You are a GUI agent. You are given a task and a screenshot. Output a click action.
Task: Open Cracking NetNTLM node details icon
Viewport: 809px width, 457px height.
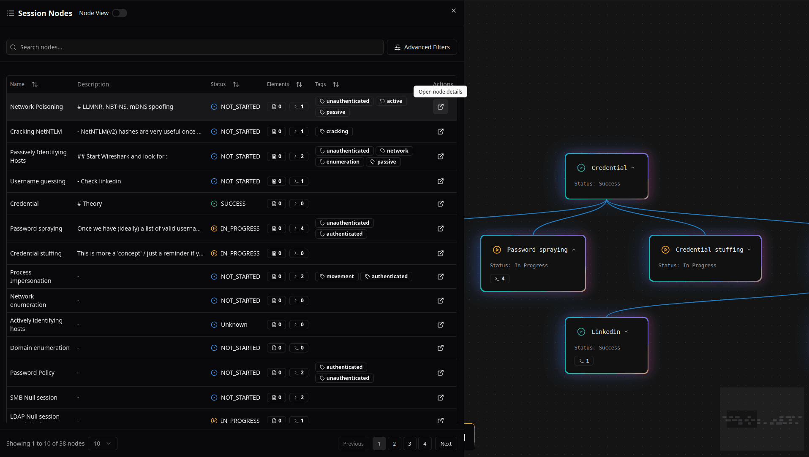[x=440, y=132]
